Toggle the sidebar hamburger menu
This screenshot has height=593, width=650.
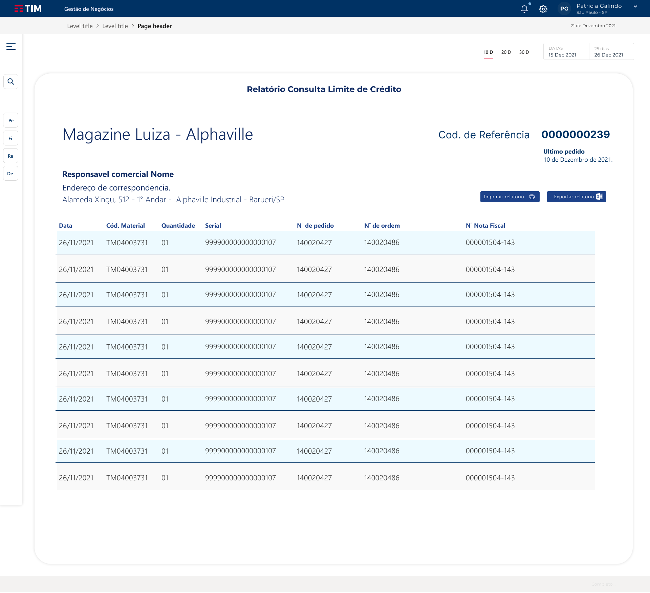[x=11, y=46]
